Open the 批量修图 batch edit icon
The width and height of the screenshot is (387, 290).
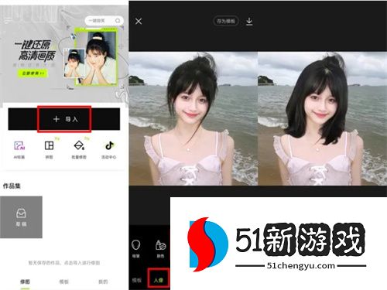pos(79,145)
